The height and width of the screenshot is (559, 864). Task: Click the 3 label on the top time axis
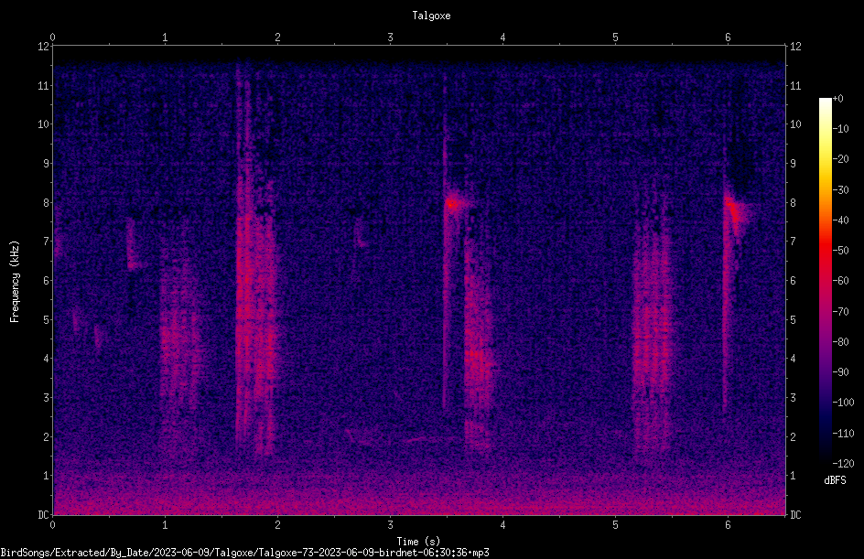[390, 38]
